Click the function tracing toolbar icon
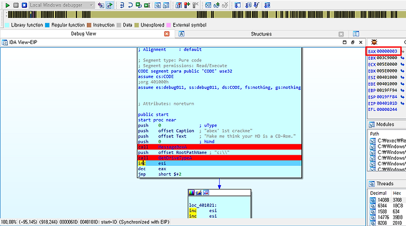The width and height of the screenshot is (406, 226). click(257, 5)
